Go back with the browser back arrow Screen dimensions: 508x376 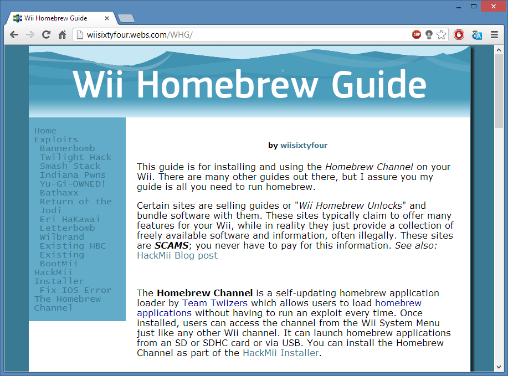[x=14, y=35]
